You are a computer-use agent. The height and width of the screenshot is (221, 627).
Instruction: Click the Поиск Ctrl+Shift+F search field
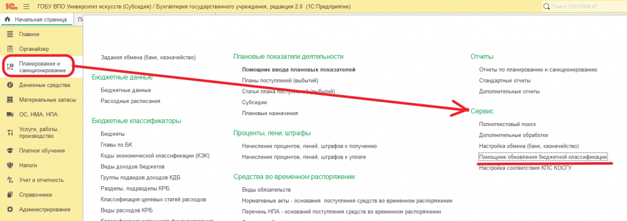(x=584, y=6)
